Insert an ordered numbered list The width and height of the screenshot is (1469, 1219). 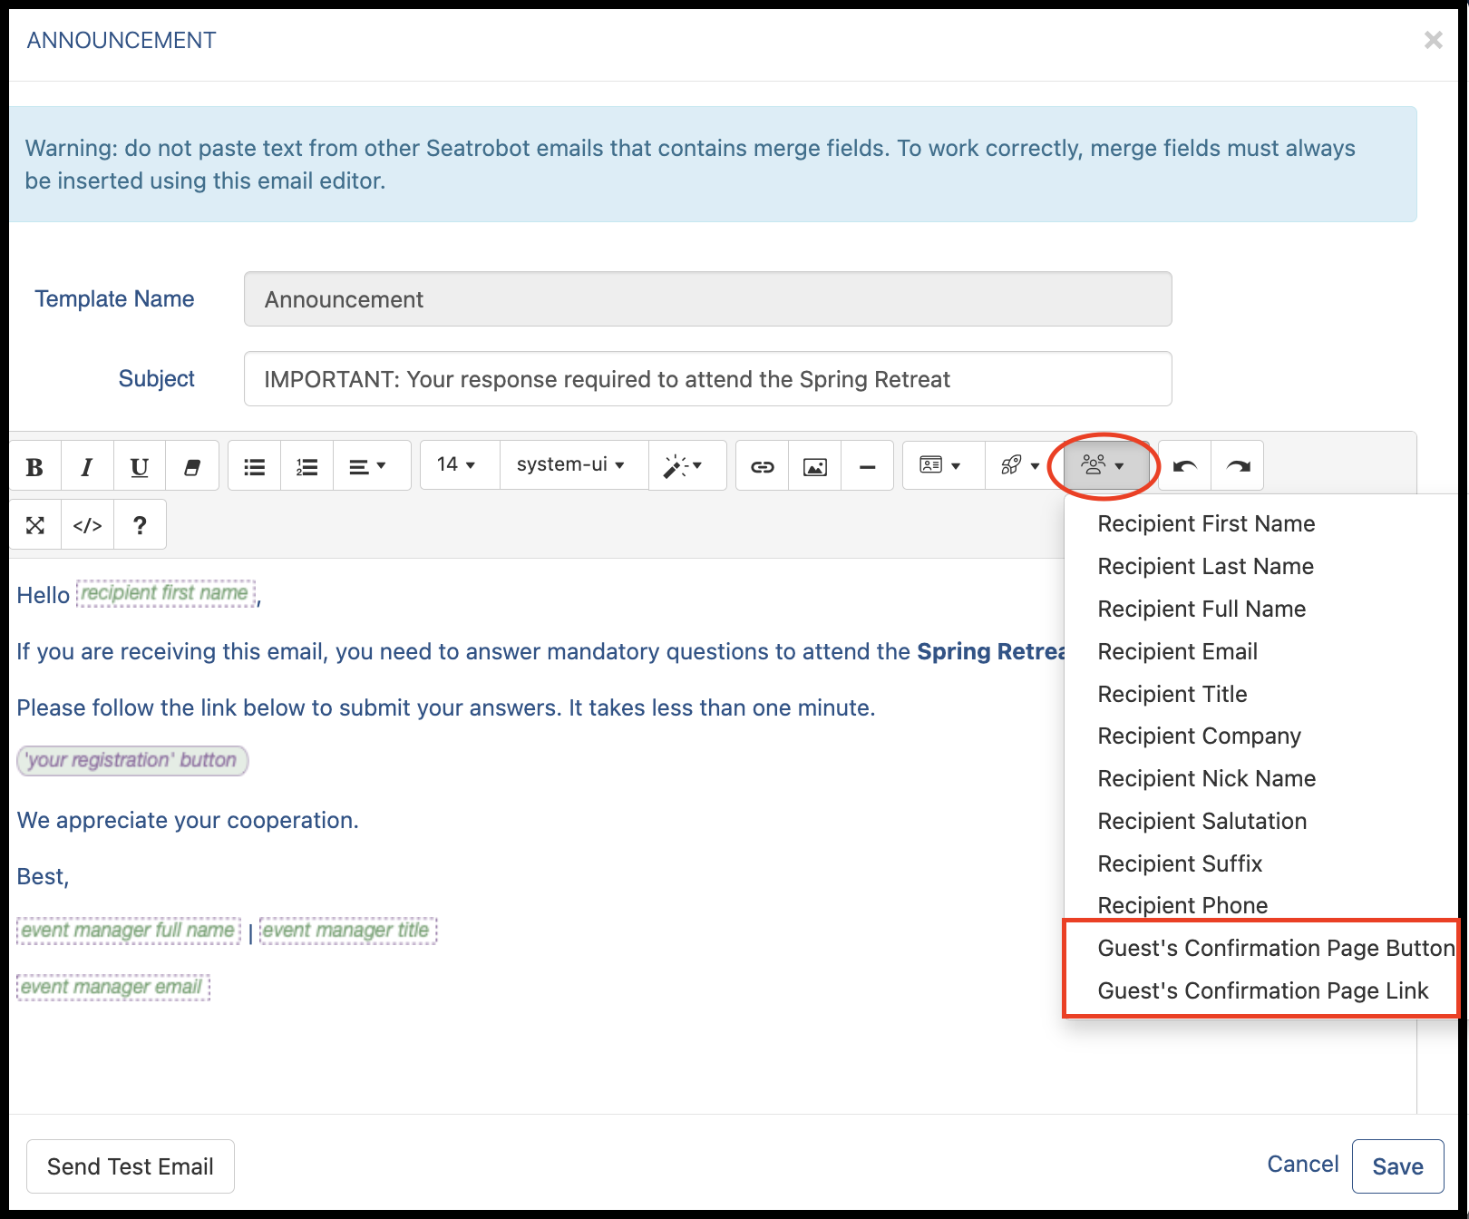point(307,466)
